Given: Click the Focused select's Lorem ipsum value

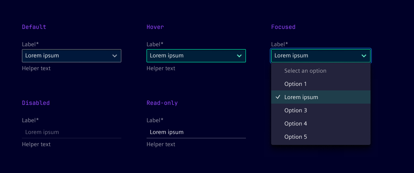Looking at the screenshot, I should pyautogui.click(x=291, y=56).
